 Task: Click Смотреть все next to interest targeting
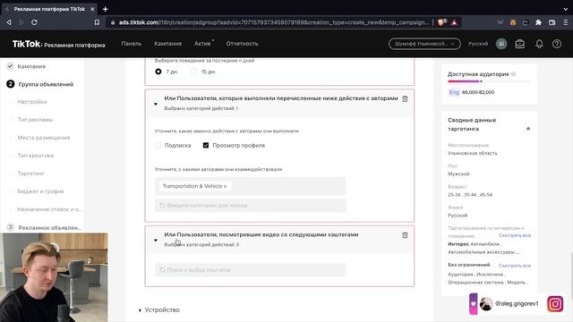(x=515, y=235)
